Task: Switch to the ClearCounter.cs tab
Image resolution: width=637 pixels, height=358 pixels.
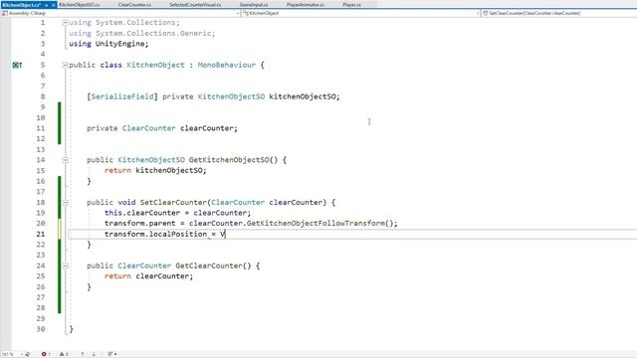Action: point(134,4)
